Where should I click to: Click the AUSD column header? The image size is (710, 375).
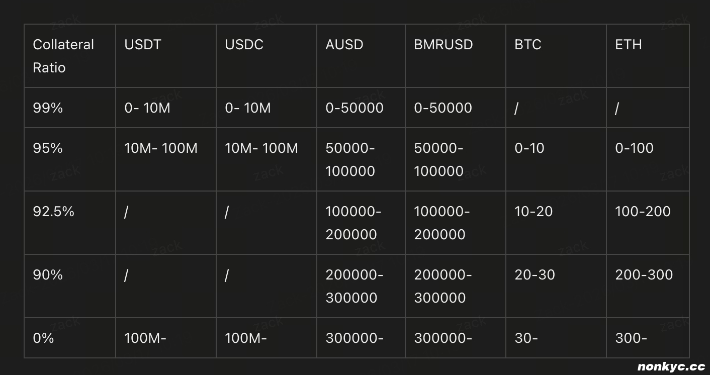click(x=344, y=45)
